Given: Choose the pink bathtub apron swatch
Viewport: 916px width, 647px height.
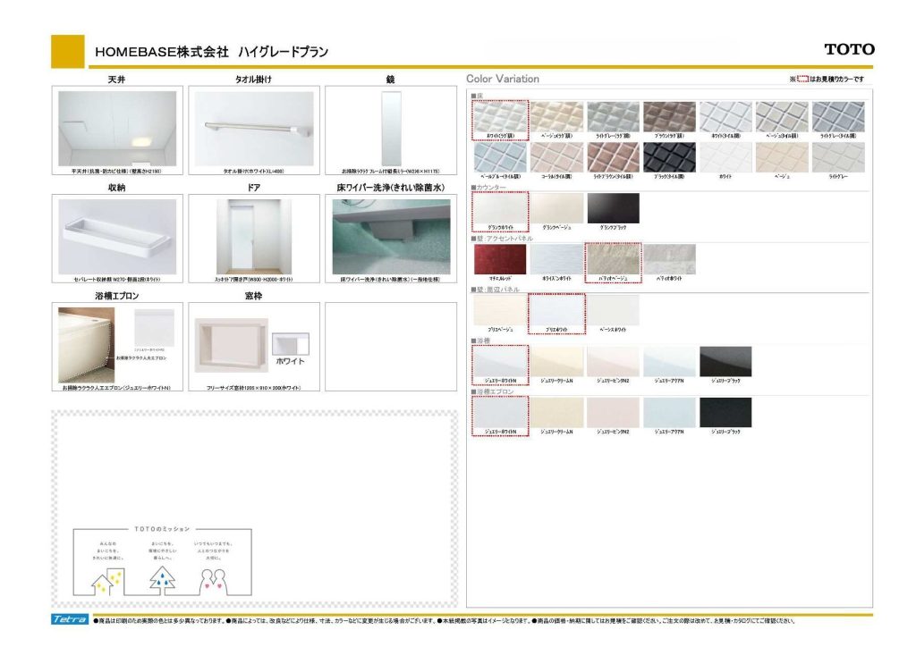Looking at the screenshot, I should [613, 412].
